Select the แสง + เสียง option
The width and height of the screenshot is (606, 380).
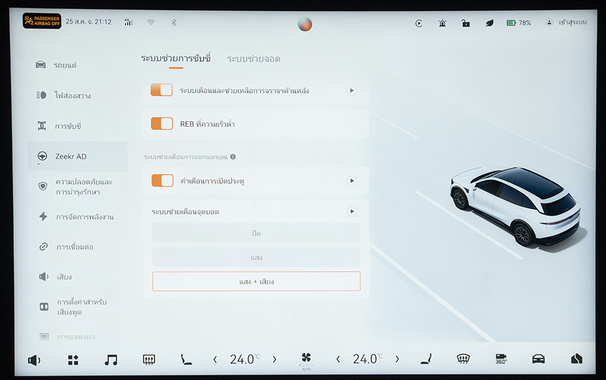[x=256, y=281]
